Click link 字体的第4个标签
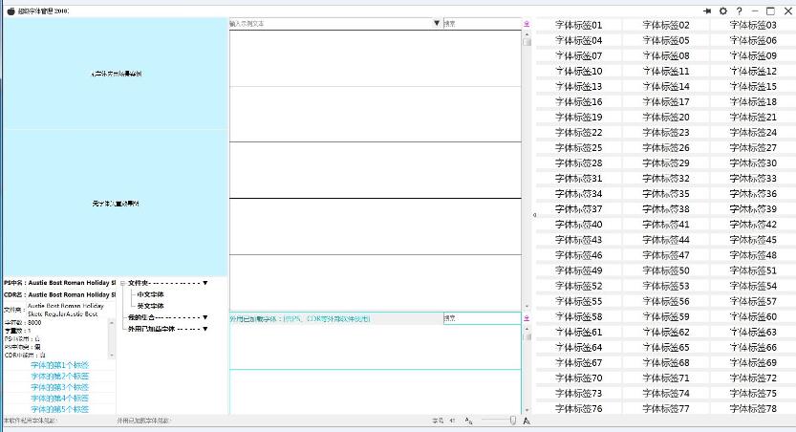Screen dimensions: 796x432 [59, 399]
